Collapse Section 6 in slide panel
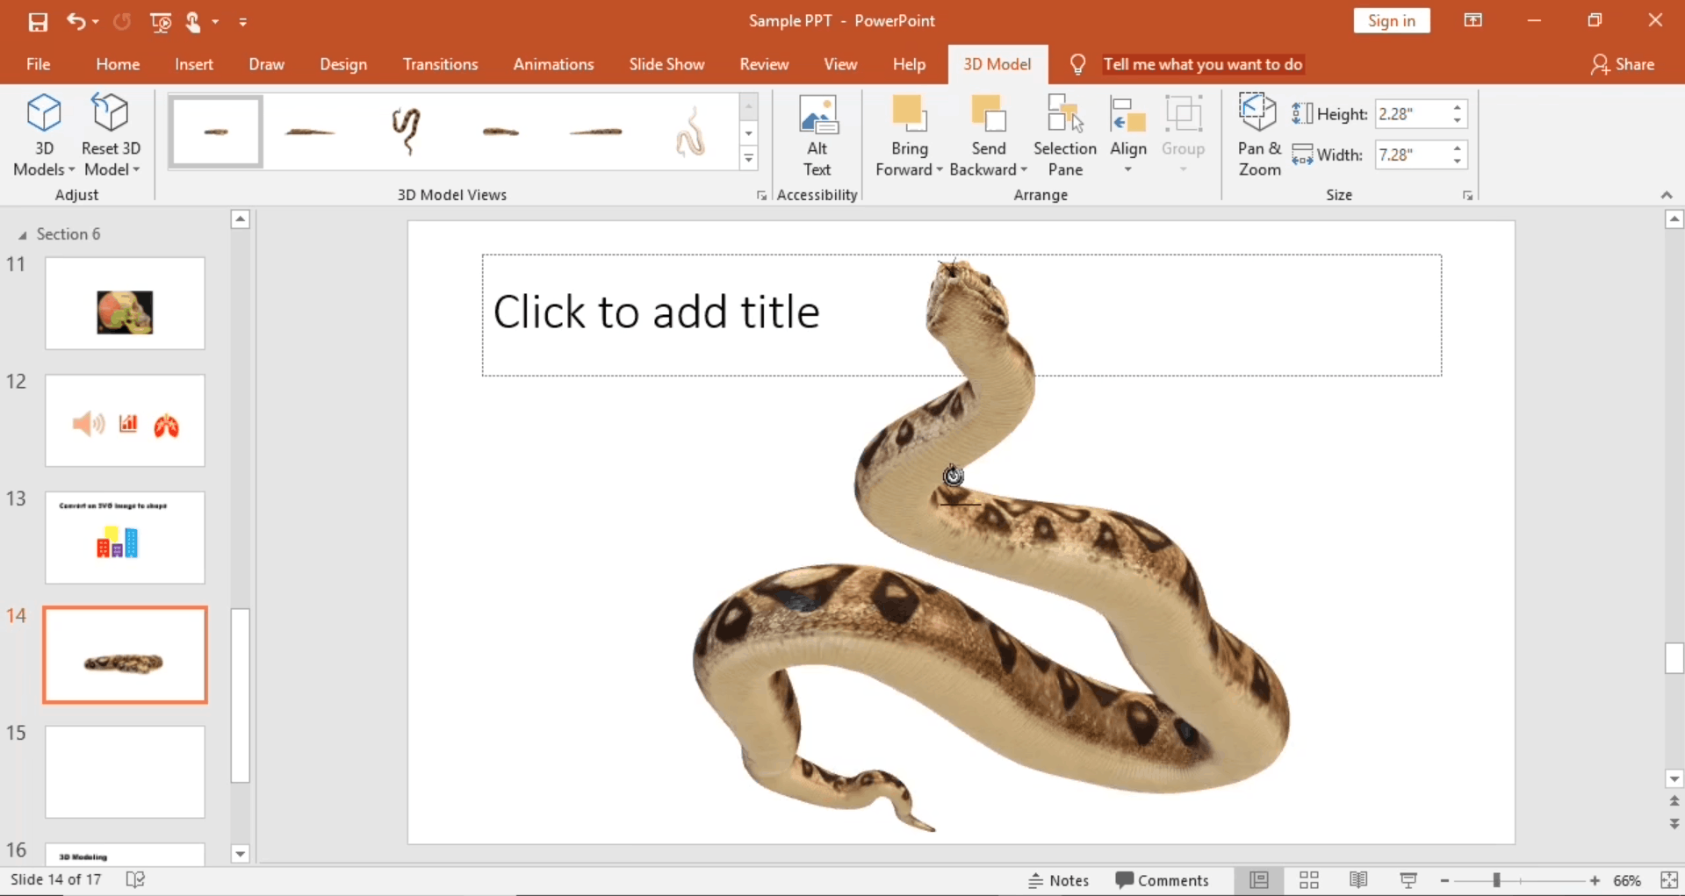Viewport: 1685px width, 896px height. click(23, 234)
